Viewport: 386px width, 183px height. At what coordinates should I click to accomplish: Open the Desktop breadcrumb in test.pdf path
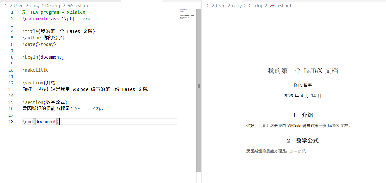click(255, 5)
